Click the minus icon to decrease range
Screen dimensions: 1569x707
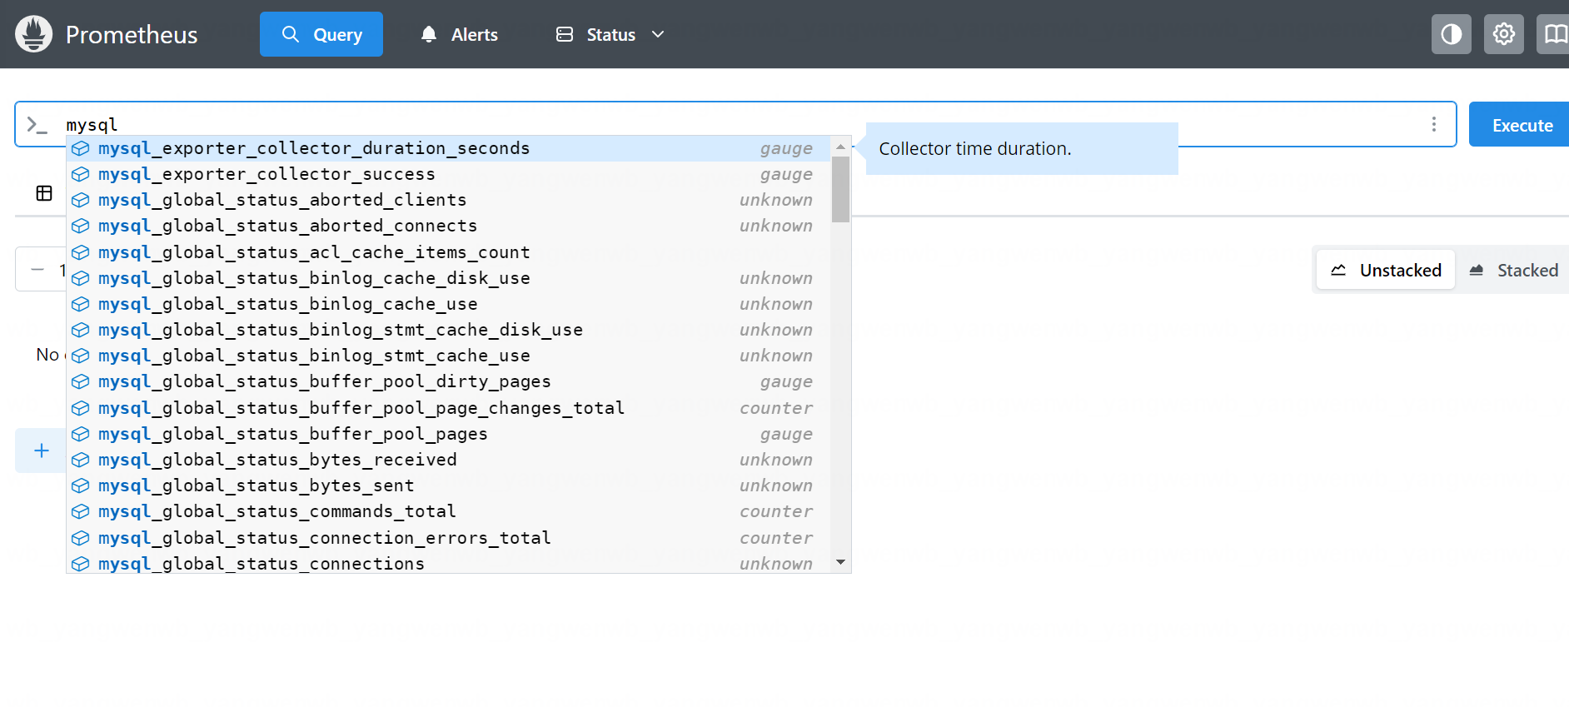(x=37, y=270)
